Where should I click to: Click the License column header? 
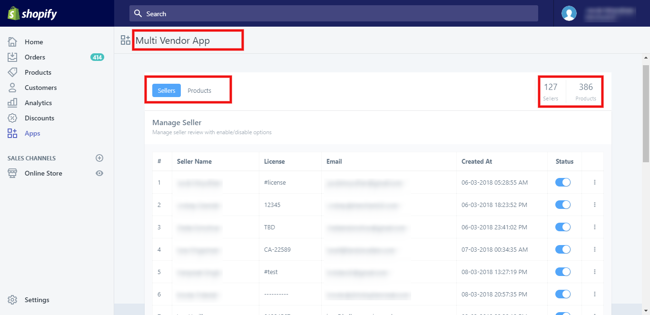point(275,161)
